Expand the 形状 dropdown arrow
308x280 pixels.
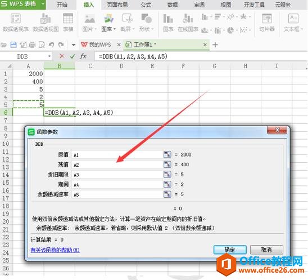(152, 29)
